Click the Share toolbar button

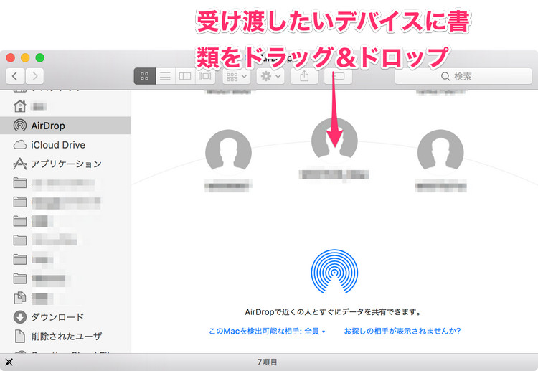pos(304,76)
